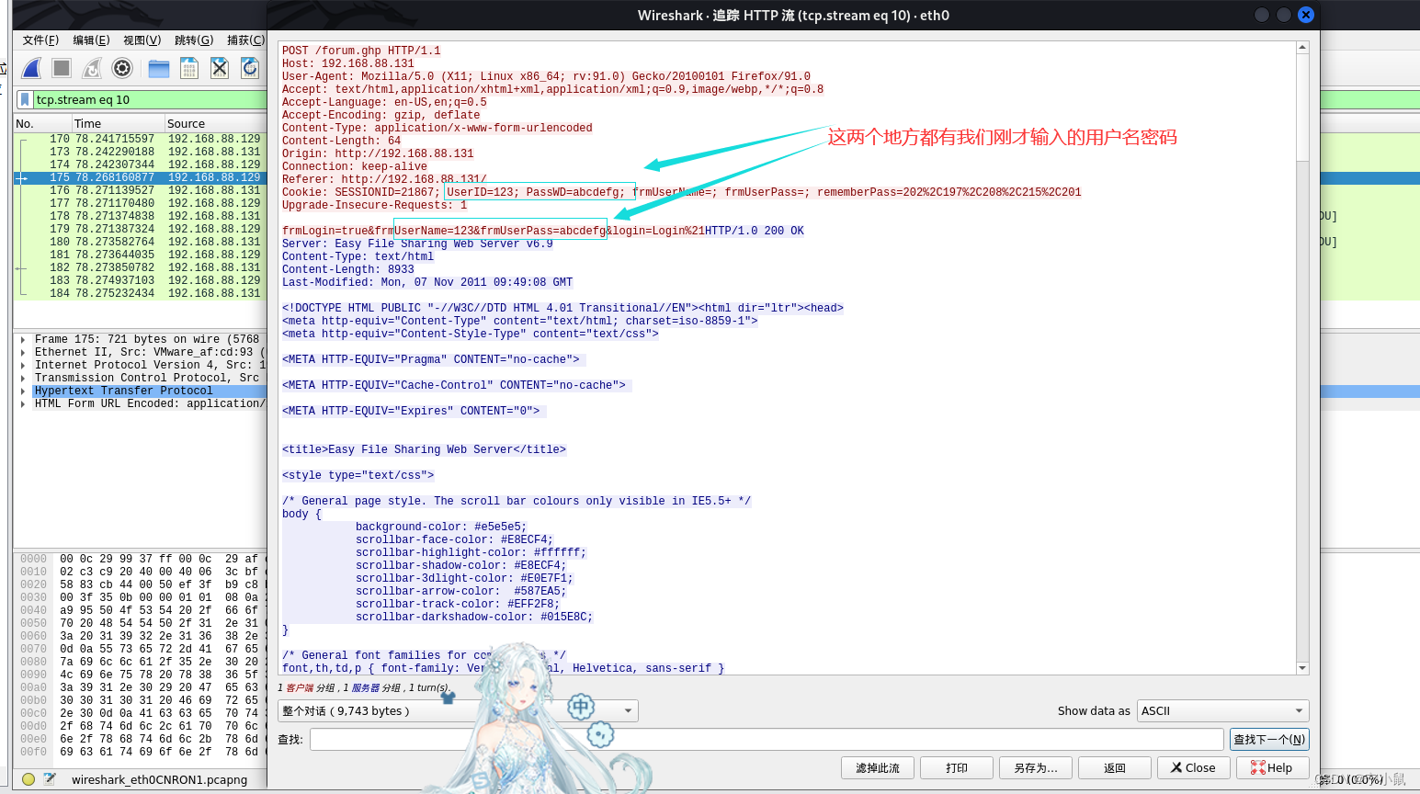Open the 视图(V) menu

click(x=142, y=40)
